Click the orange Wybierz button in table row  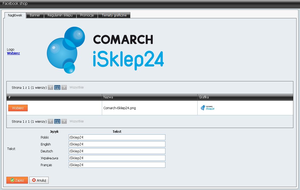[x=18, y=108]
